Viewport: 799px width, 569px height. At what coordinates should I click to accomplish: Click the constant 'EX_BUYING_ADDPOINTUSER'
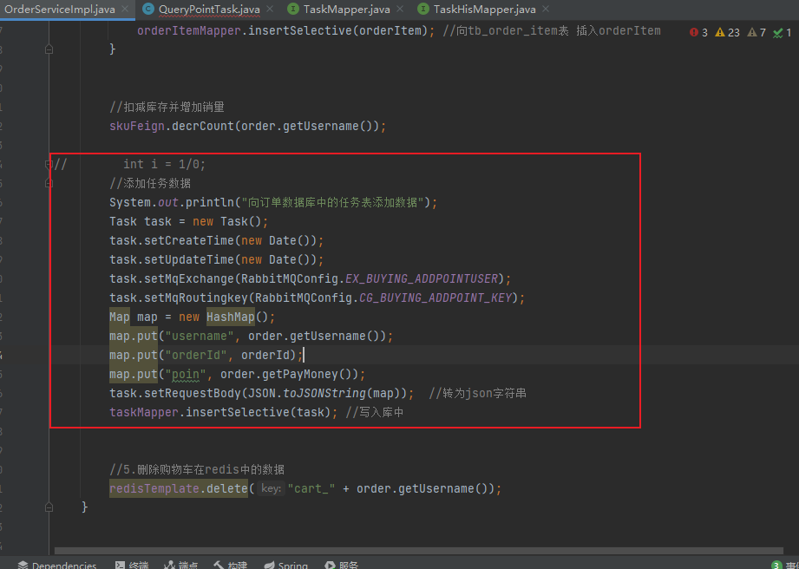(422, 278)
